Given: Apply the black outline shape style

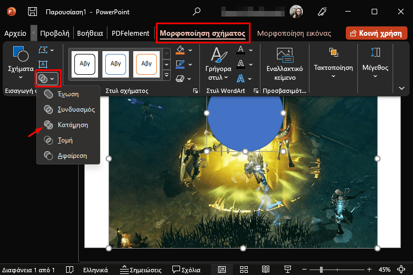Looking at the screenshot, I should tap(85, 64).
